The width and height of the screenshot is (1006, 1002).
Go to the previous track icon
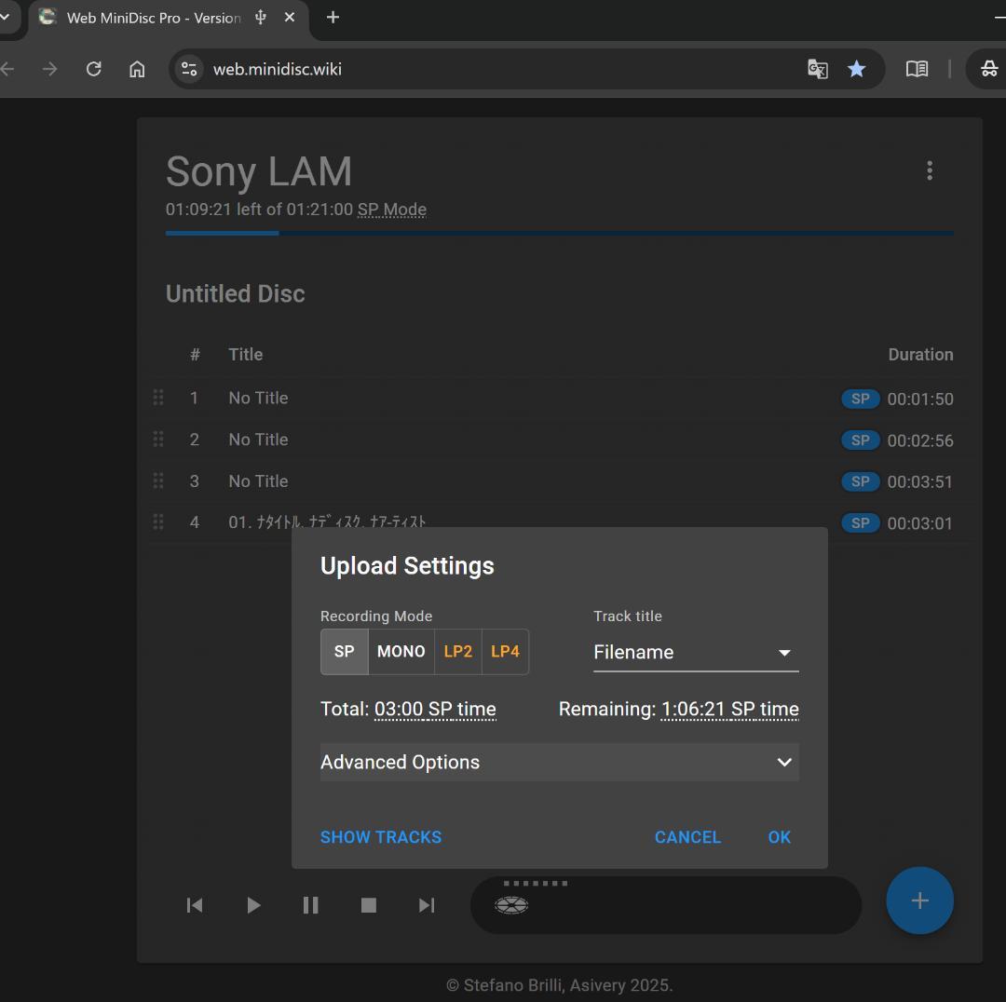(x=195, y=904)
